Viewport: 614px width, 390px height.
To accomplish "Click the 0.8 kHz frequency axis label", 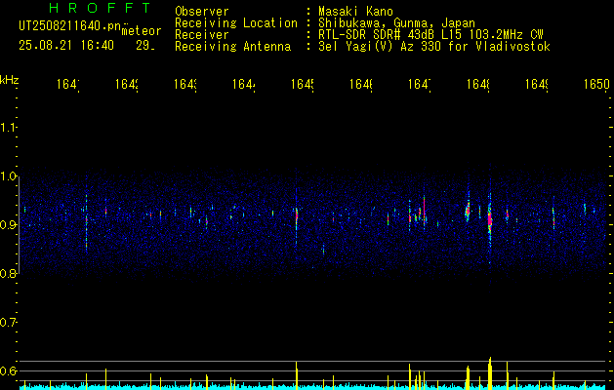I will (8, 273).
